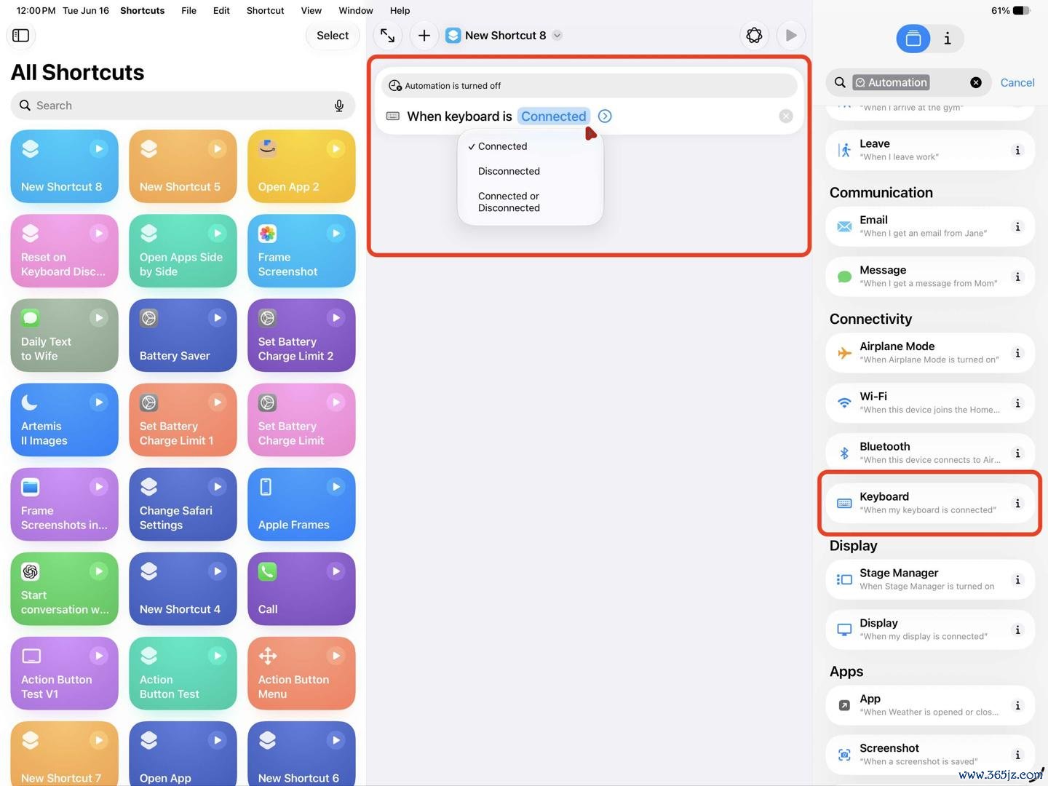Run the Apple Frames shortcut

(x=336, y=486)
